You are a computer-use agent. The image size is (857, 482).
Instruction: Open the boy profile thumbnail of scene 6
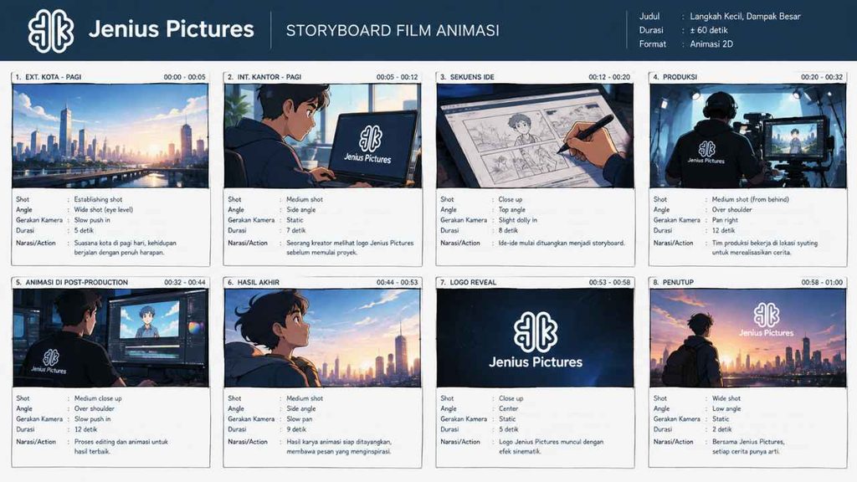(322, 338)
